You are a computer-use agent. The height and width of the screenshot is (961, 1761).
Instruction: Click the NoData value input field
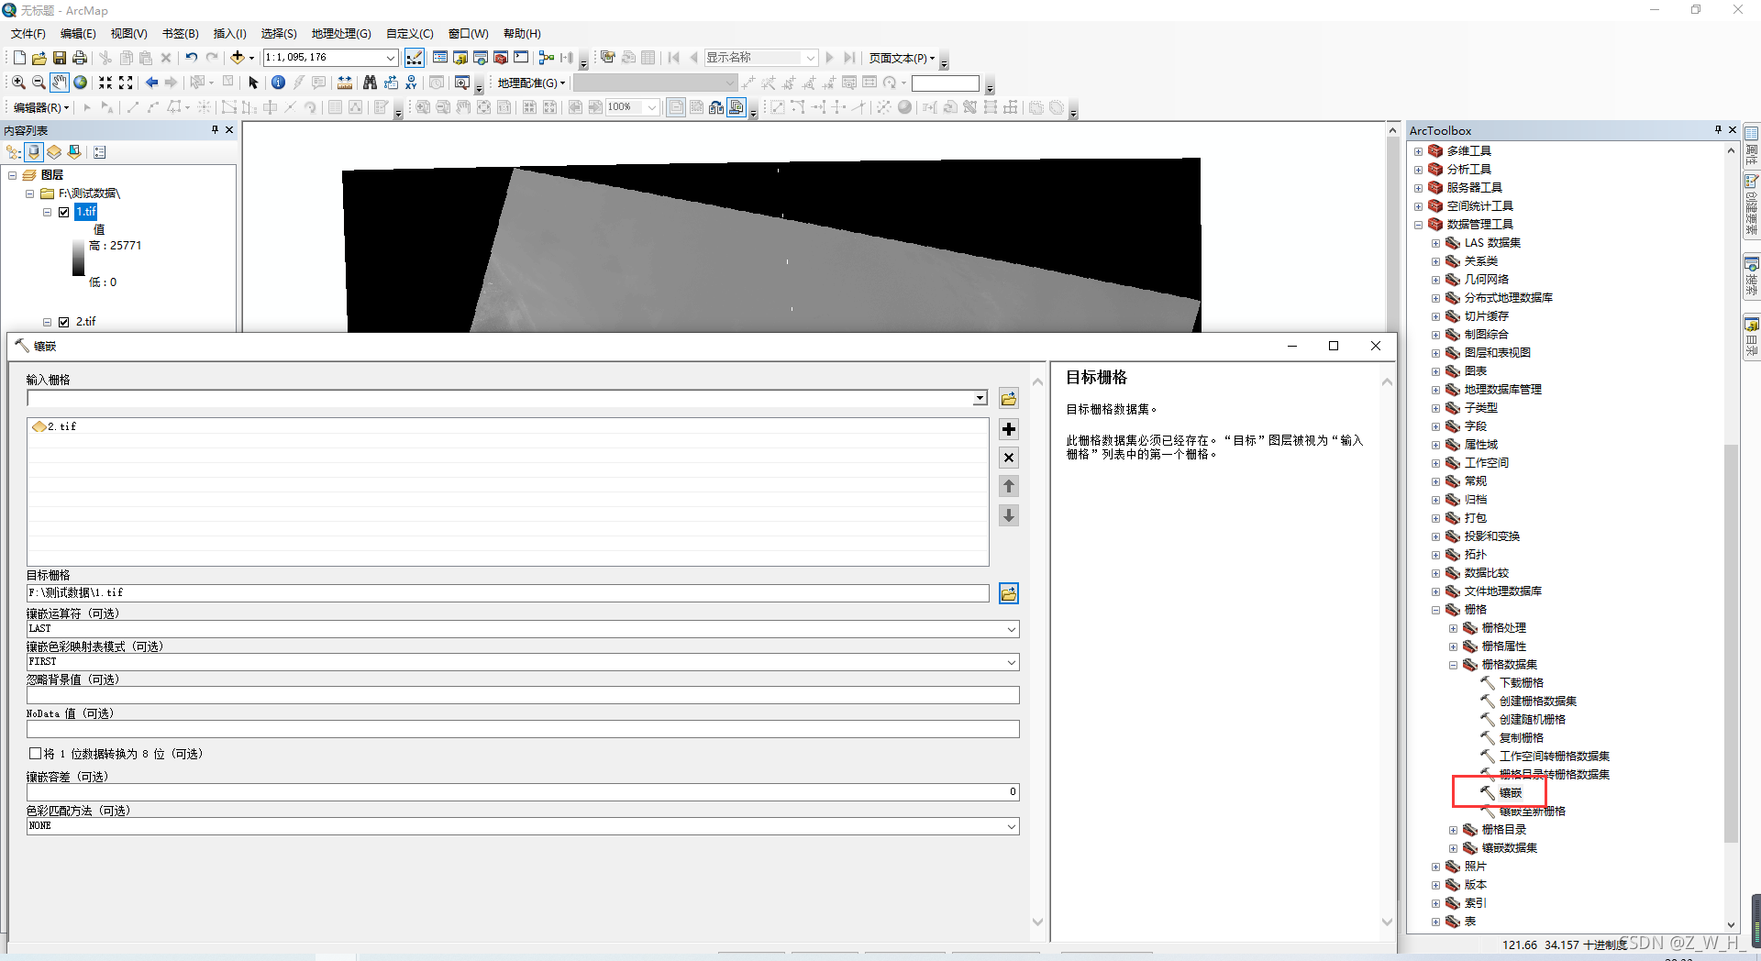point(523,729)
